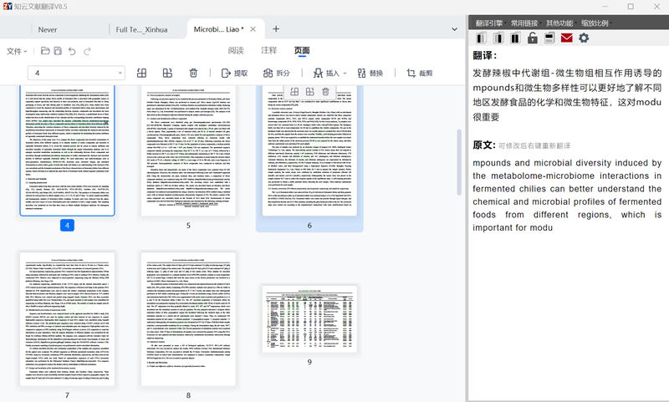Image resolution: width=669 pixels, height=402 pixels.
Task: Click the red mail envelope icon
Action: (567, 38)
